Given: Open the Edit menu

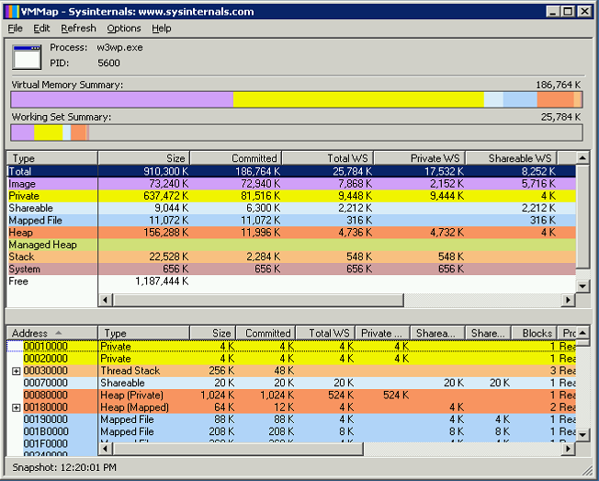Looking at the screenshot, I should pyautogui.click(x=41, y=29).
